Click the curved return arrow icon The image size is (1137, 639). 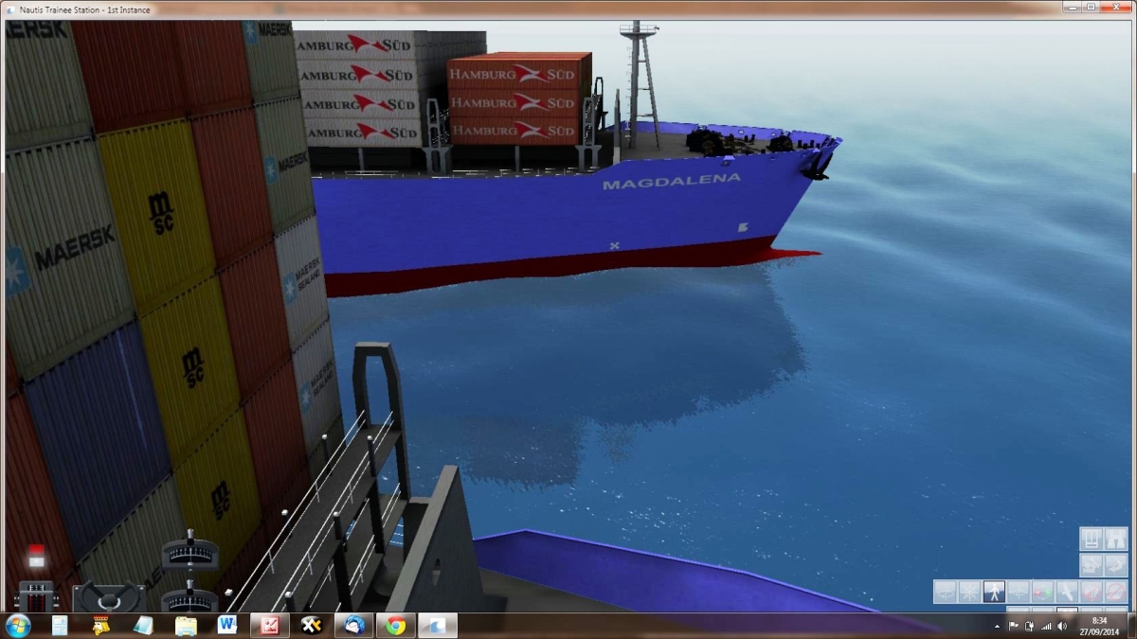(x=1116, y=565)
